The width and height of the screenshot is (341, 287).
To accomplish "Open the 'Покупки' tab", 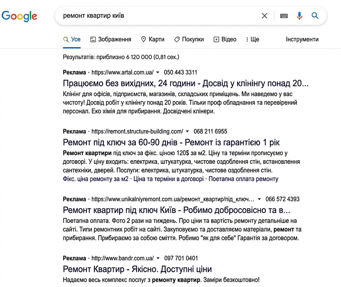I will [189, 39].
